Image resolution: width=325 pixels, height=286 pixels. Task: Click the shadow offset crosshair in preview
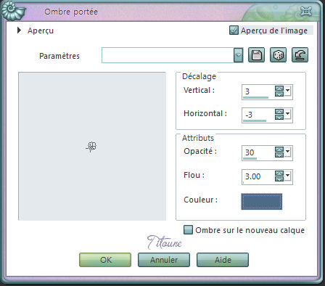pos(91,147)
